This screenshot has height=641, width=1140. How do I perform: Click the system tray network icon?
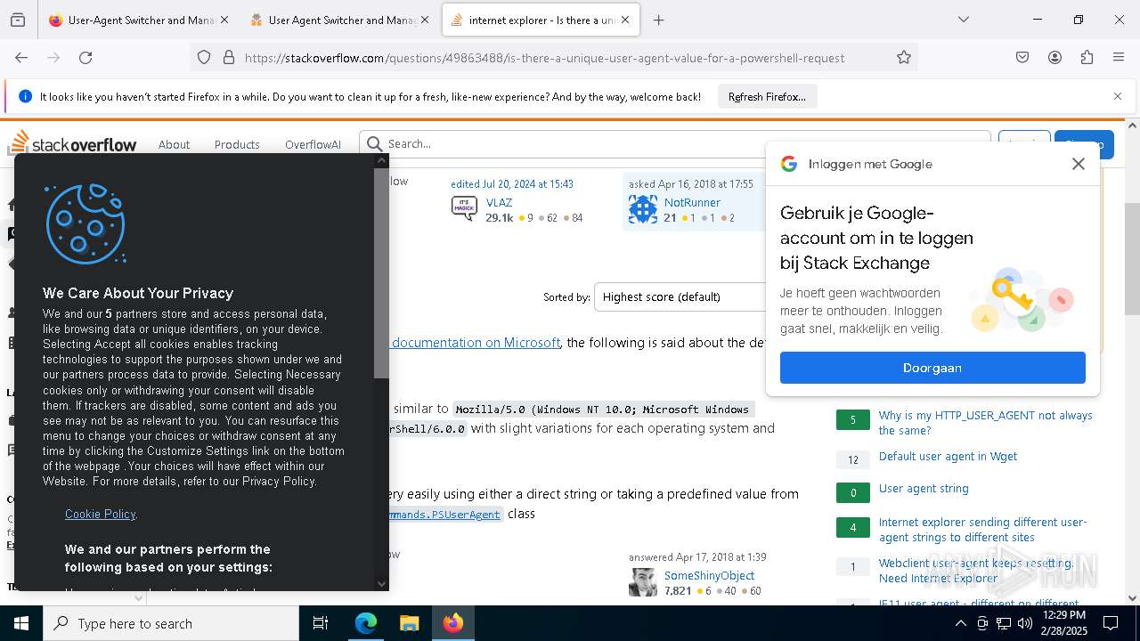click(1004, 623)
